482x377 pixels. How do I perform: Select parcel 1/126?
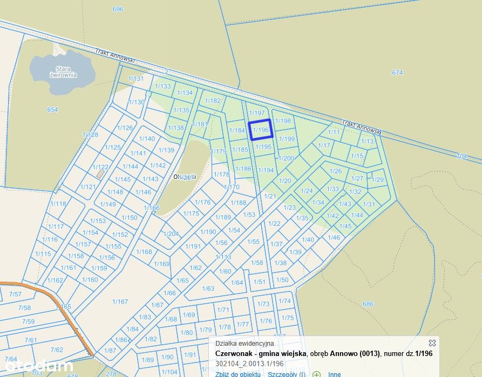point(125,128)
